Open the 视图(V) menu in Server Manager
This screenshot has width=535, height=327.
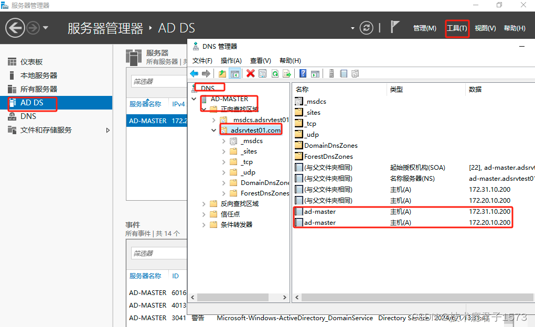485,28
